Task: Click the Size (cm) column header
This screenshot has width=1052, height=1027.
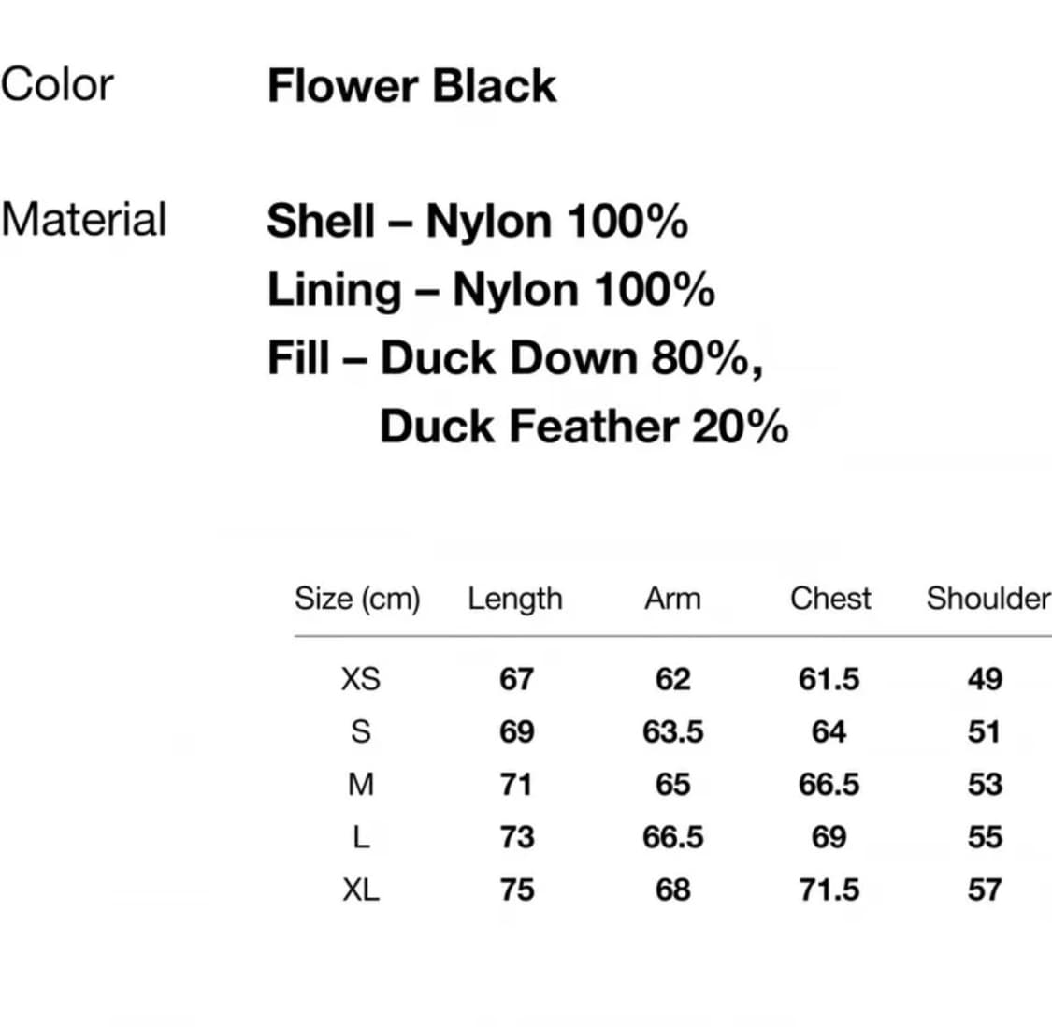Action: (x=357, y=599)
